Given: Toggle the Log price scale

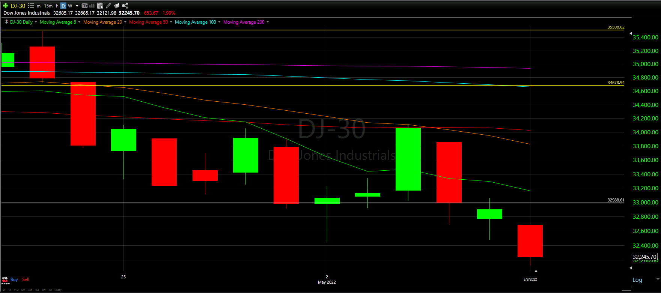Looking at the screenshot, I should 637,280.
